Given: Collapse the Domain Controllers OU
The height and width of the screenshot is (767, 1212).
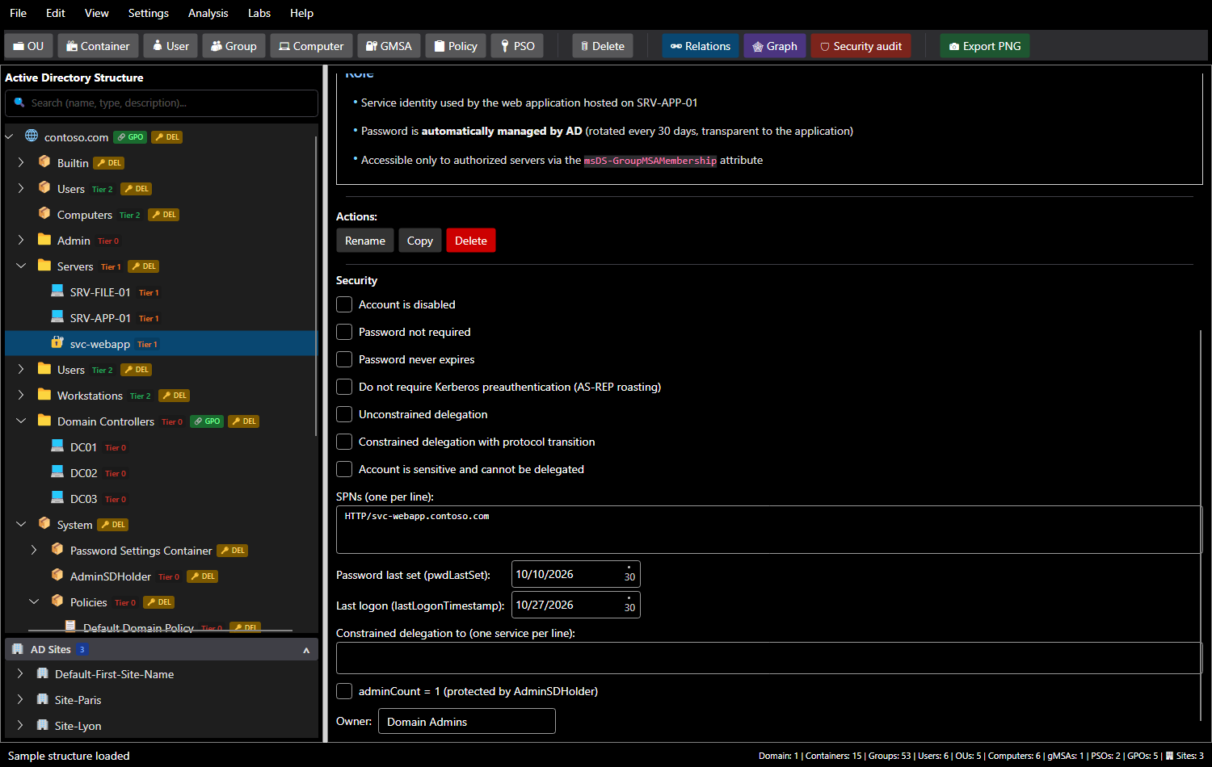Looking at the screenshot, I should 21,421.
